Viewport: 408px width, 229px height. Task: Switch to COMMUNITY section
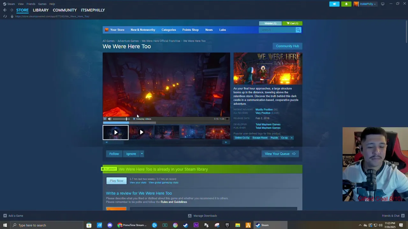coord(65,10)
